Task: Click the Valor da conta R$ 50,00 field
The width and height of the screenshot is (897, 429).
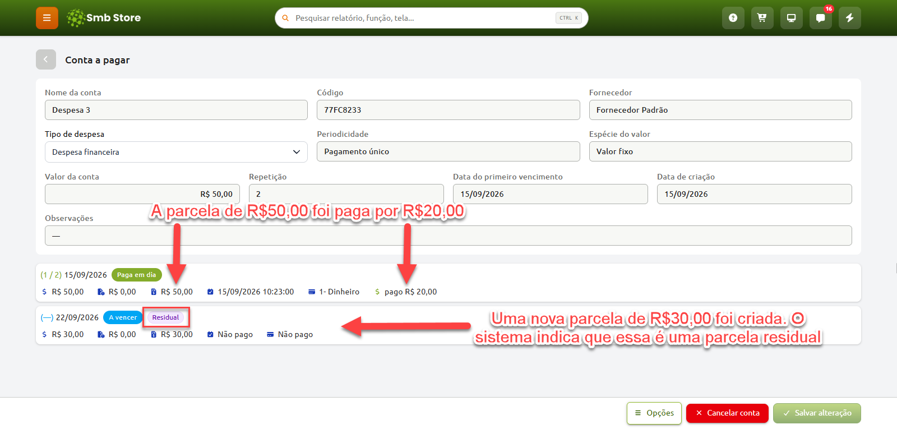Action: pyautogui.click(x=142, y=194)
